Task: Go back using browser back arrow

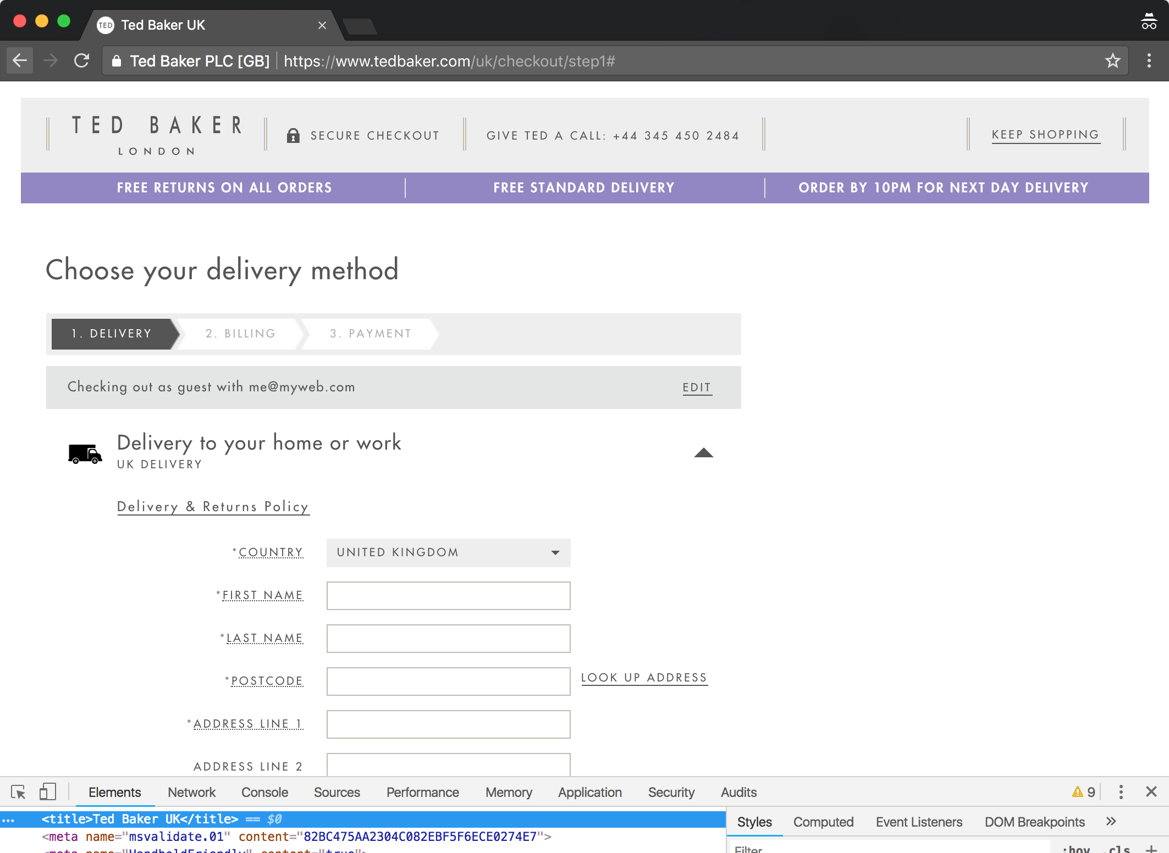Action: [x=20, y=60]
